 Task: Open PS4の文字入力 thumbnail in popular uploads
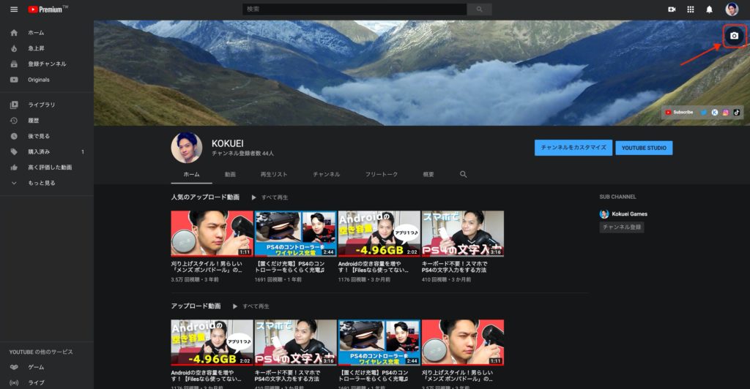[463, 234]
